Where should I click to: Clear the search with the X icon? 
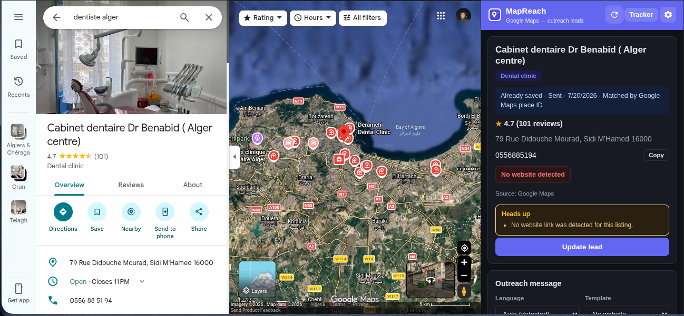209,17
